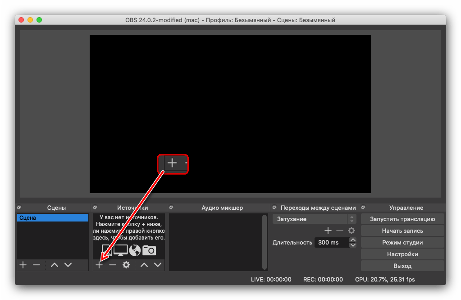461x300 pixels.
Task: Open source properties gear in Источники panel
Action: [126, 265]
